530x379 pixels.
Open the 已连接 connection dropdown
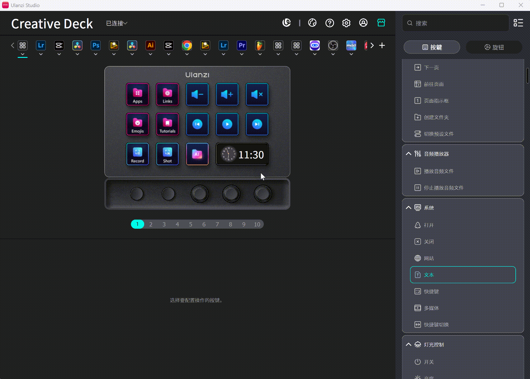click(x=117, y=23)
